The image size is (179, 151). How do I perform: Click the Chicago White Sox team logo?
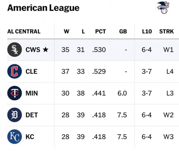click(15, 50)
